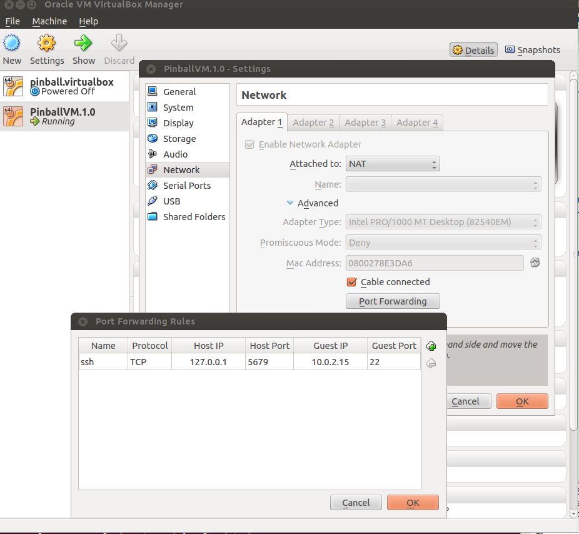The image size is (579, 534).
Task: Click the '5679' host port cell
Action: coord(269,362)
